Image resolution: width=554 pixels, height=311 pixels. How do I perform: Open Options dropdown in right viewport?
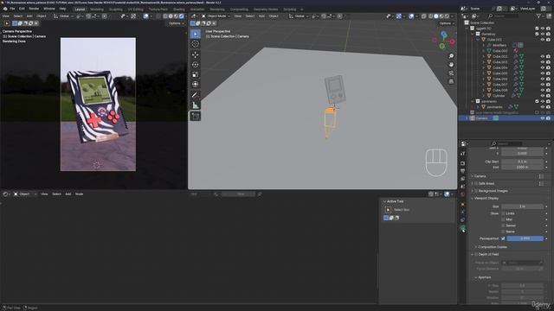447,23
